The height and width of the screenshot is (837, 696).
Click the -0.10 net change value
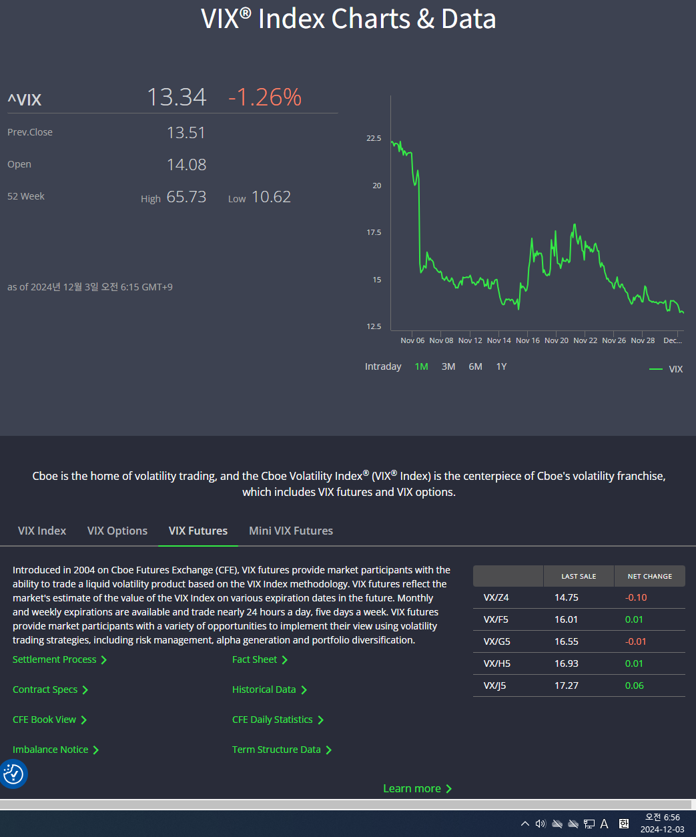pyautogui.click(x=636, y=597)
